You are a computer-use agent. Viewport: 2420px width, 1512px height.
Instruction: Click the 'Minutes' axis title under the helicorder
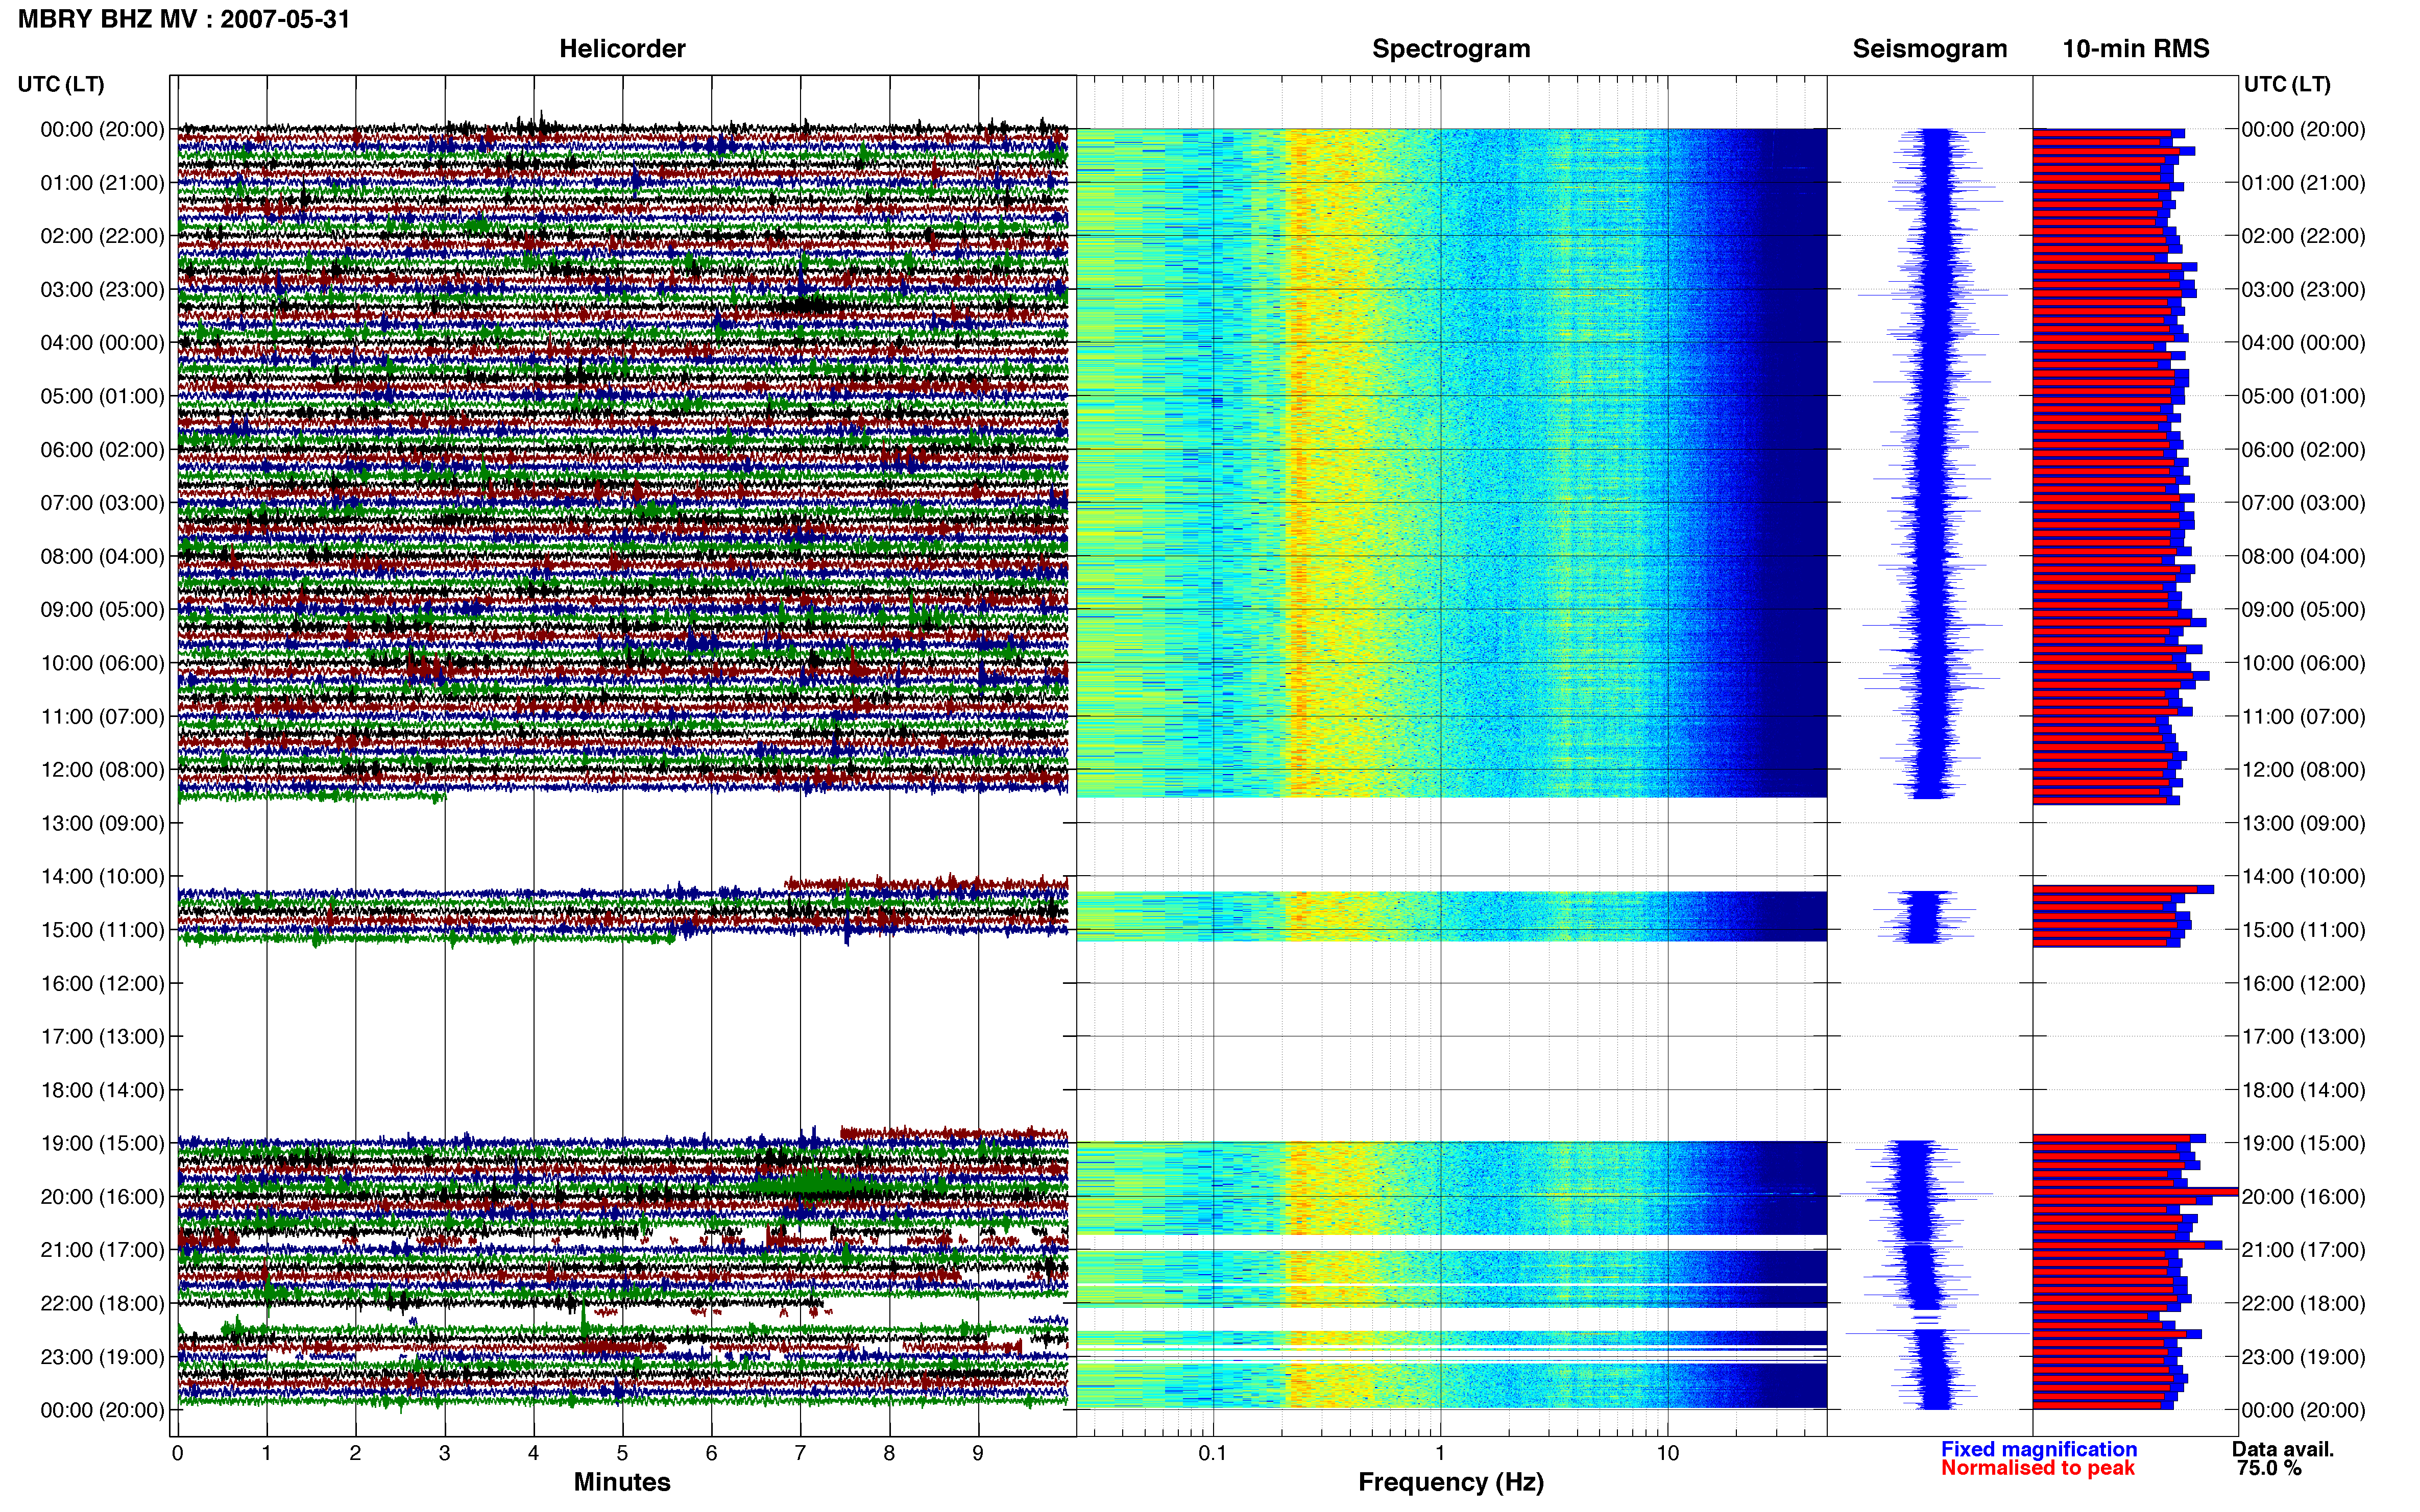pyautogui.click(x=622, y=1482)
